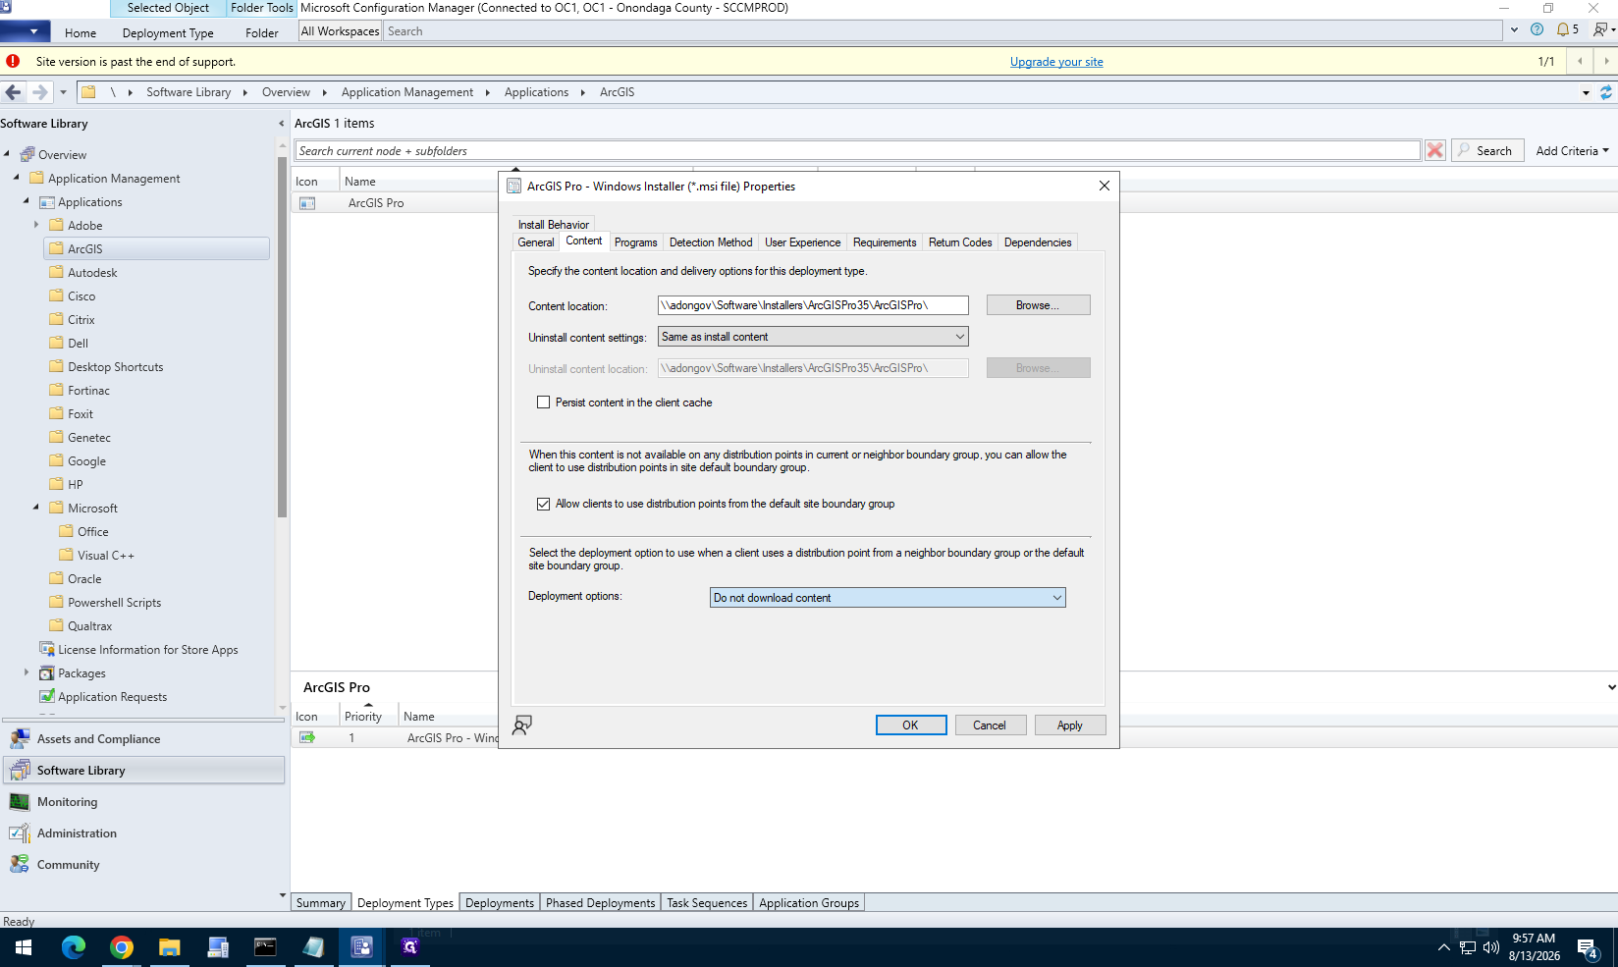Open the Monitoring workspace

(144, 802)
